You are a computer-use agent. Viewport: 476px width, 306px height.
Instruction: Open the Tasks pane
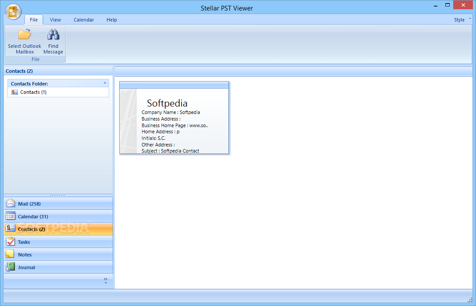tap(58, 242)
